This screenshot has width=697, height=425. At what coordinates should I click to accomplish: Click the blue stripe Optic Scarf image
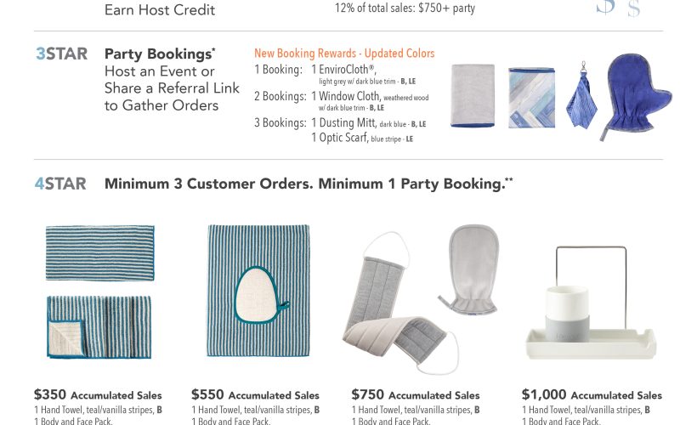[x=581, y=95]
